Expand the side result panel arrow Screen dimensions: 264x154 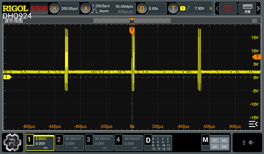[x=253, y=124]
